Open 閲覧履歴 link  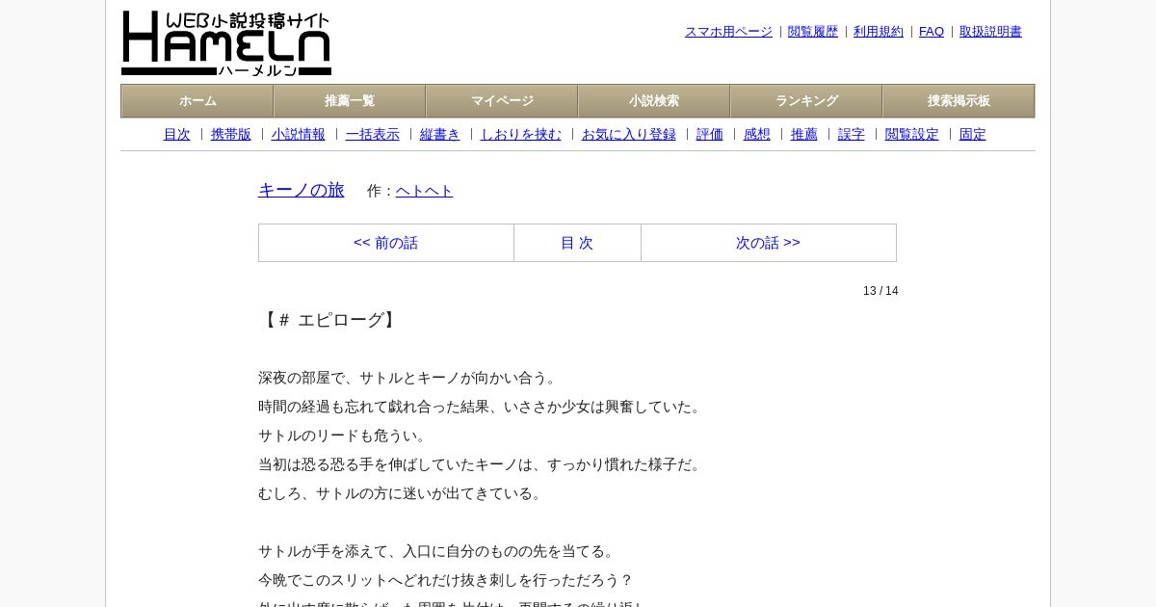813,32
